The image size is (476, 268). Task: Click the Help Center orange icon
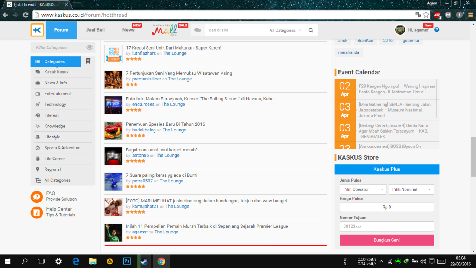37,212
